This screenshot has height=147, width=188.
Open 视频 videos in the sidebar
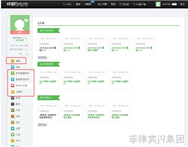[x=16, y=98]
